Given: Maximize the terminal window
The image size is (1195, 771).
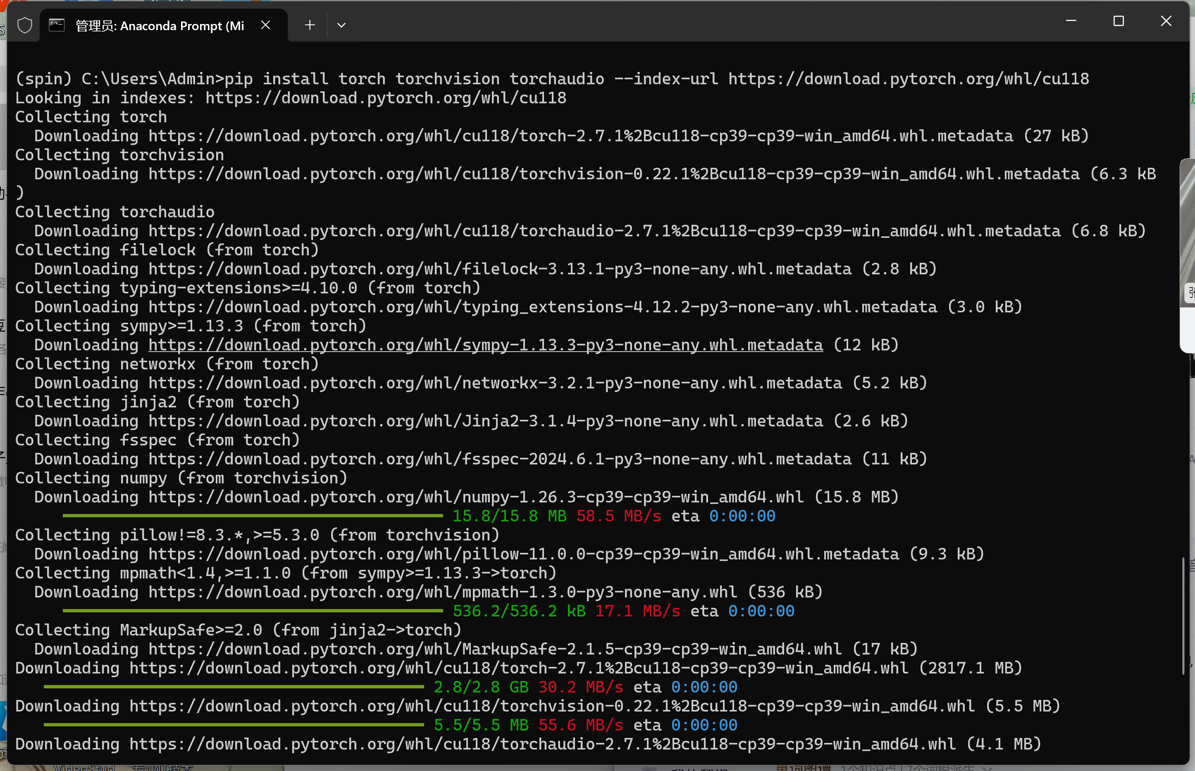Looking at the screenshot, I should [1119, 21].
